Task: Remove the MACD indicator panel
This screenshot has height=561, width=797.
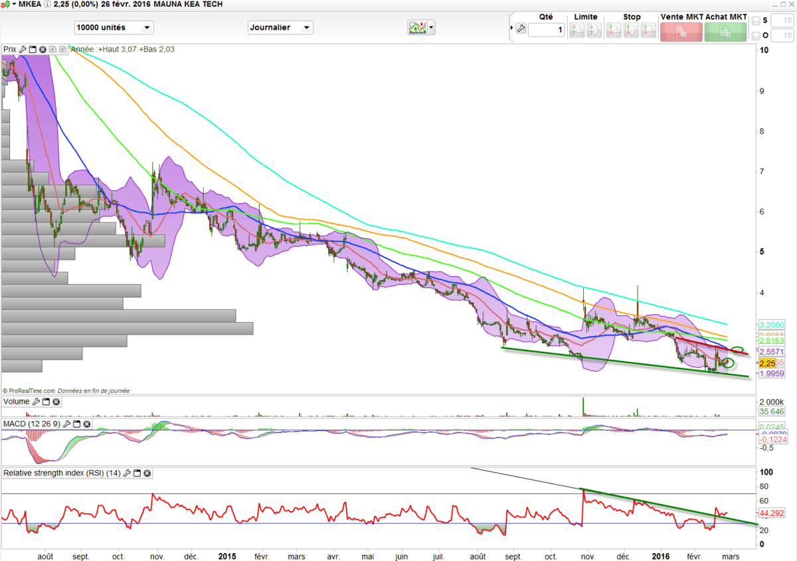Action: pos(86,424)
